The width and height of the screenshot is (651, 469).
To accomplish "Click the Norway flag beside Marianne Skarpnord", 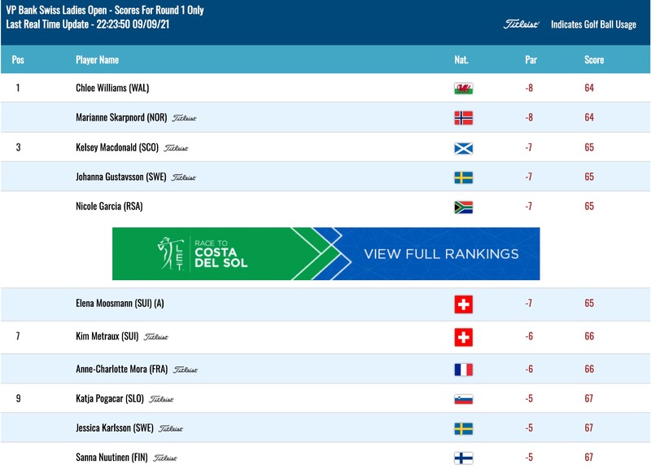I will coord(463,118).
